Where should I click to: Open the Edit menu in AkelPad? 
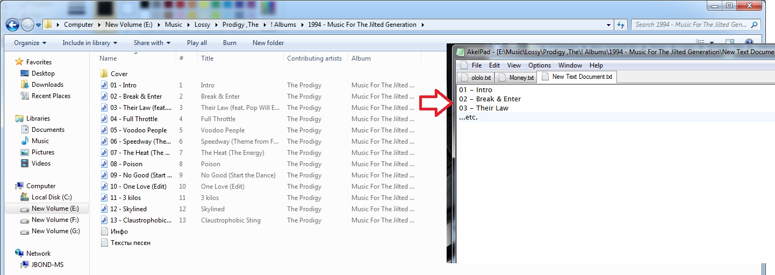tap(494, 65)
